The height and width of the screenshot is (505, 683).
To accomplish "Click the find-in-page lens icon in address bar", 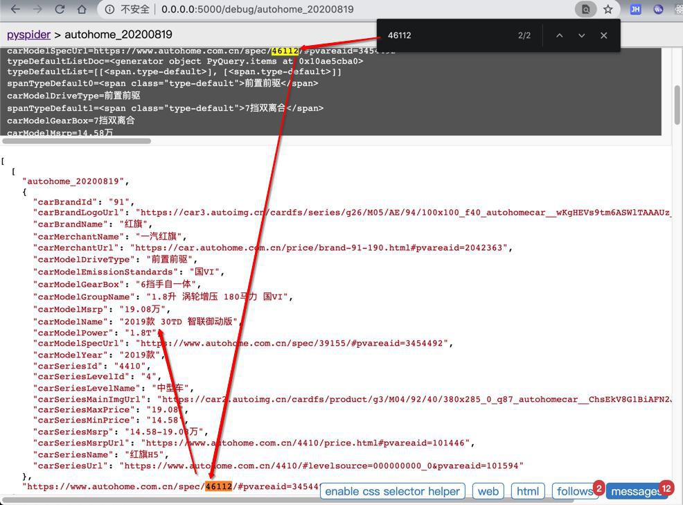I will click(586, 9).
